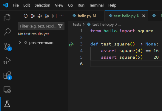The width and height of the screenshot is (162, 111).
Task: Click test_hello.py in the breadcrumb
Action: click(x=103, y=25)
